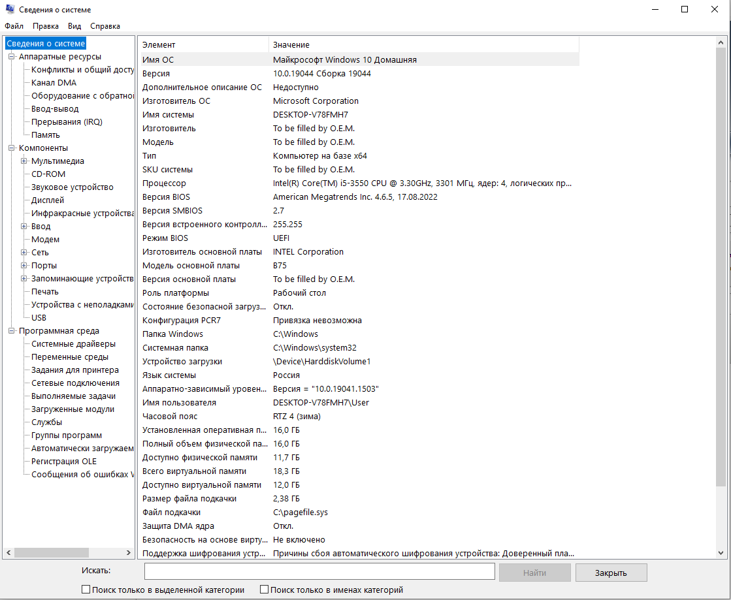731x600 pixels.
Task: Select Дисплей under Компоненты
Action: click(x=48, y=200)
